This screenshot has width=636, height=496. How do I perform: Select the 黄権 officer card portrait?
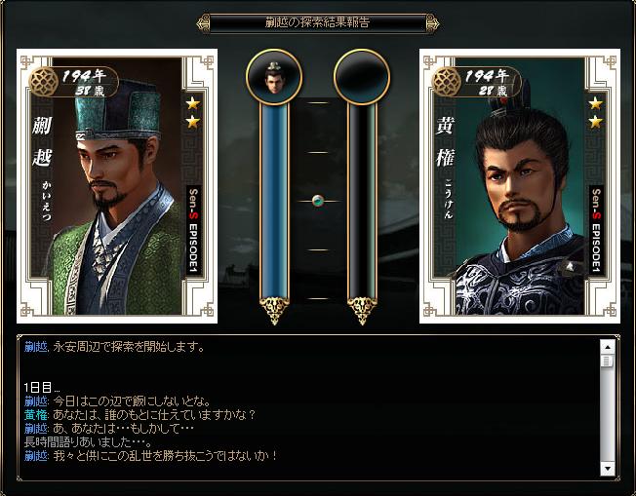pos(520,186)
